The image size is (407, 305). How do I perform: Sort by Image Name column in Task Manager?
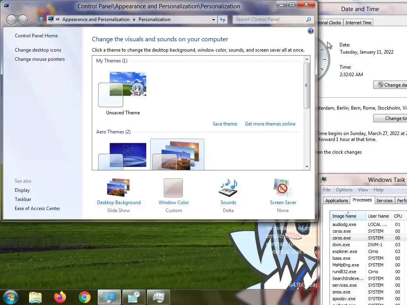(x=347, y=216)
